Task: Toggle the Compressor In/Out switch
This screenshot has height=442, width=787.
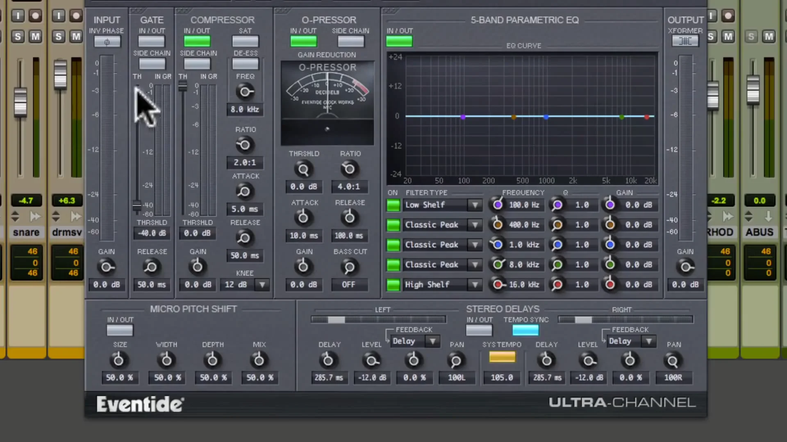Action: 197,41
